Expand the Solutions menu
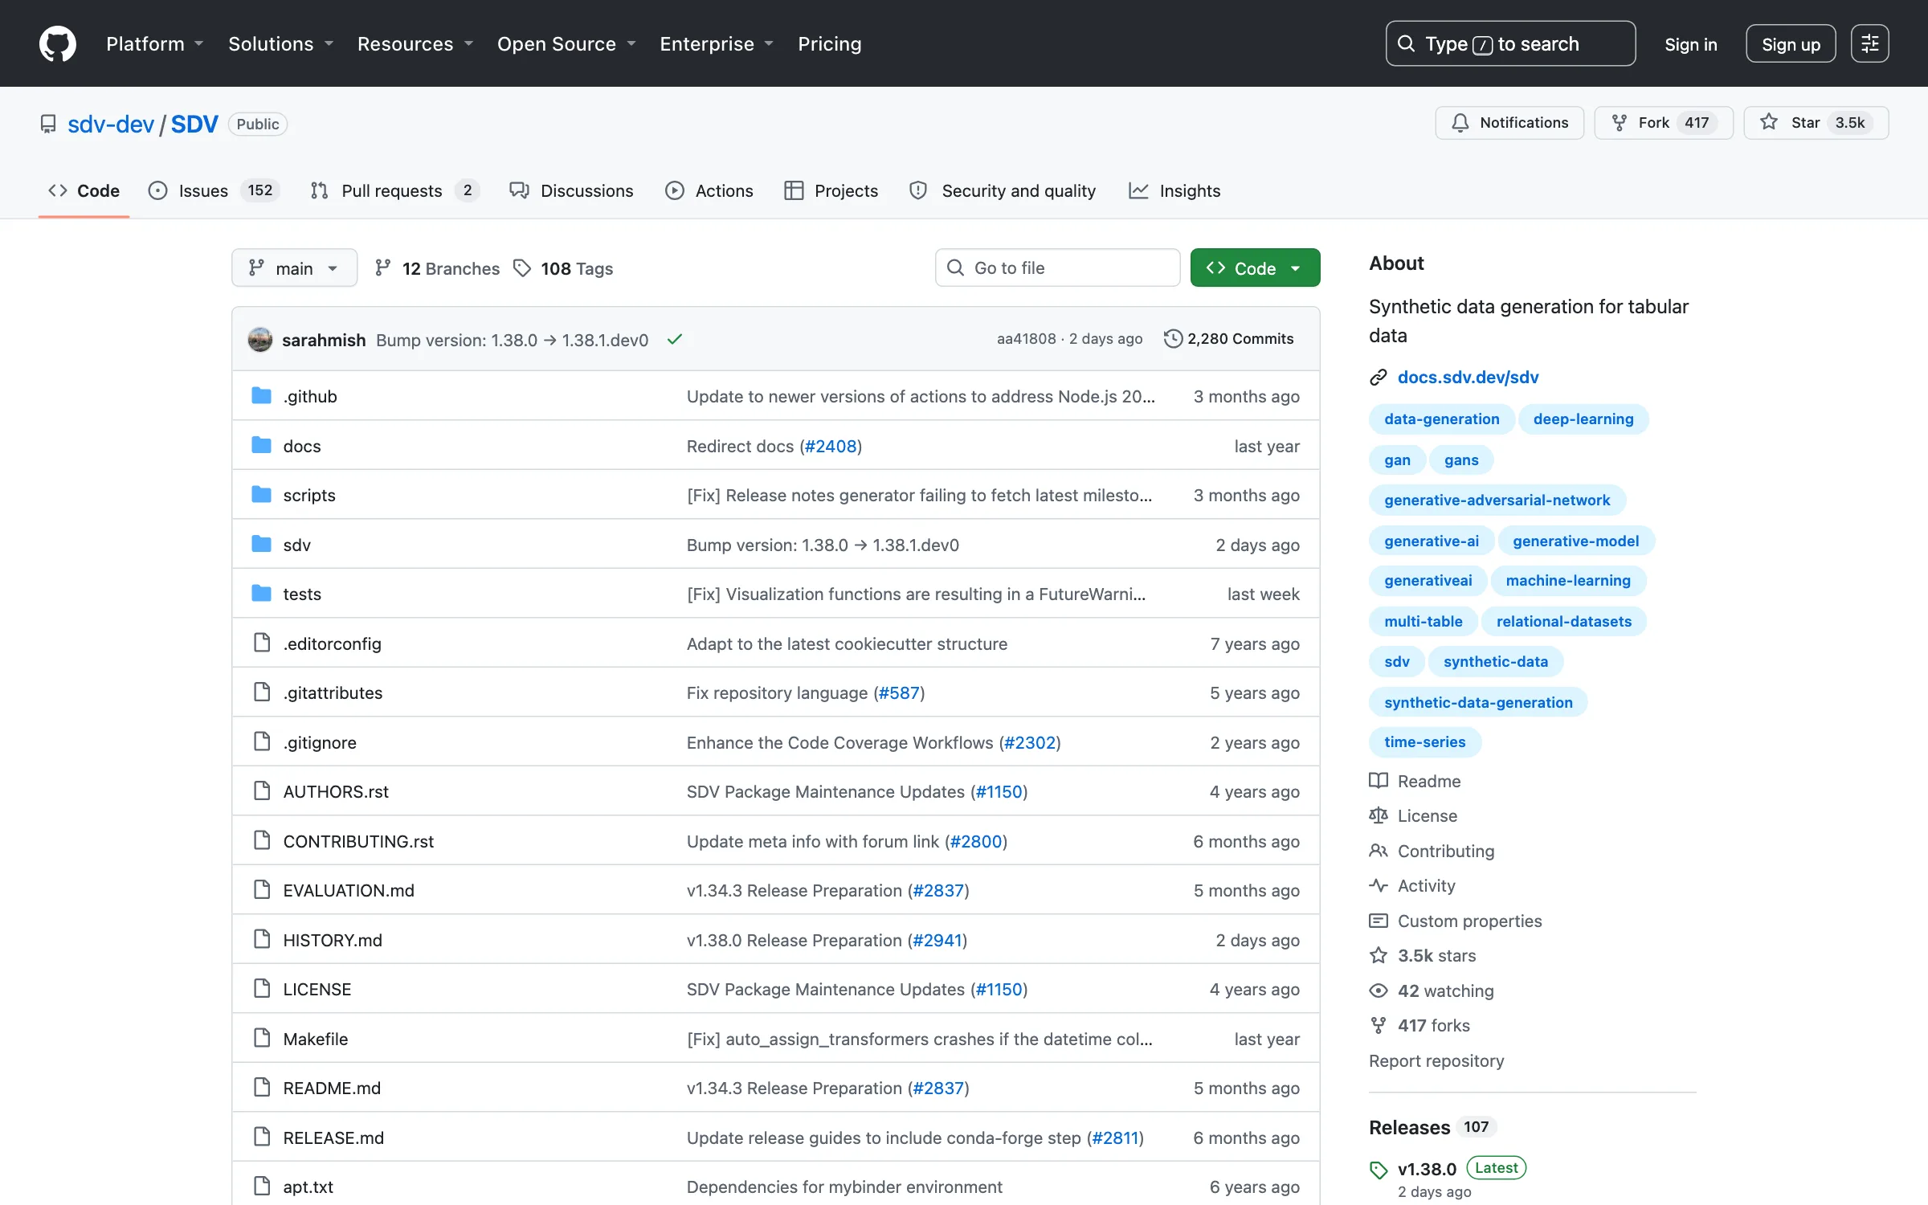Viewport: 1928px width, 1205px height. (x=280, y=43)
